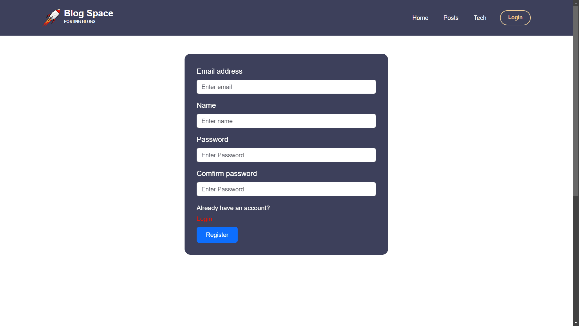The image size is (579, 326).
Task: Select the Confirm password input field
Action: click(x=286, y=189)
